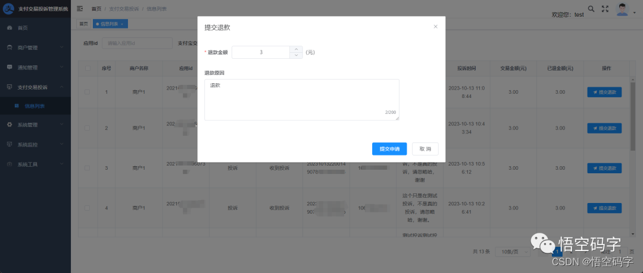Click 提交退款 button in row 4
The width and height of the screenshot is (643, 273).
pos(604,208)
